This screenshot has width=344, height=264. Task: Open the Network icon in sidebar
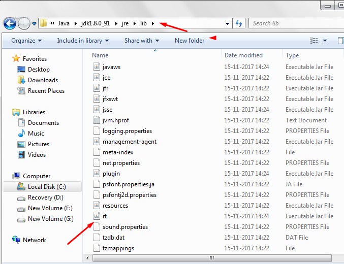[16, 240]
